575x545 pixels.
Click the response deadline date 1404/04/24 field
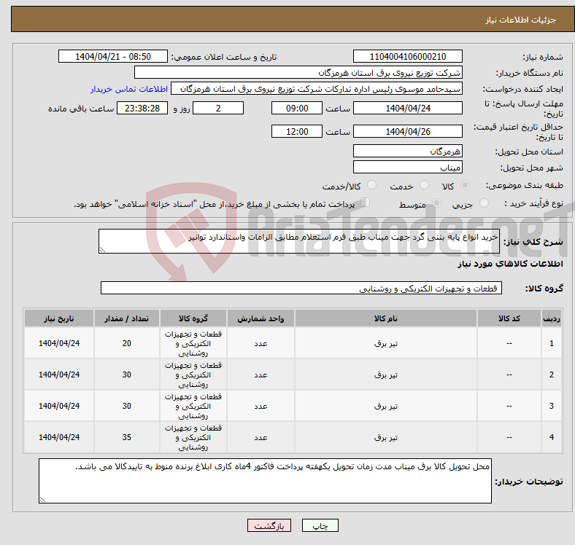point(407,108)
